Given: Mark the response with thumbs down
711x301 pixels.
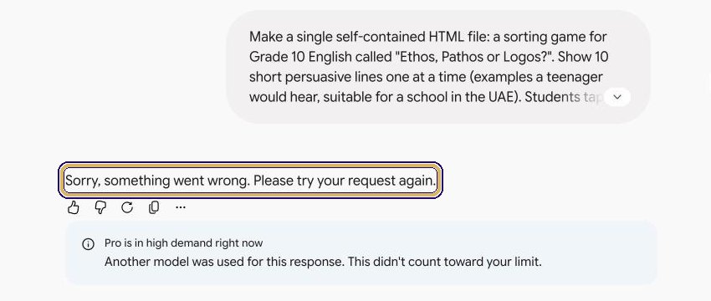Looking at the screenshot, I should pos(100,207).
